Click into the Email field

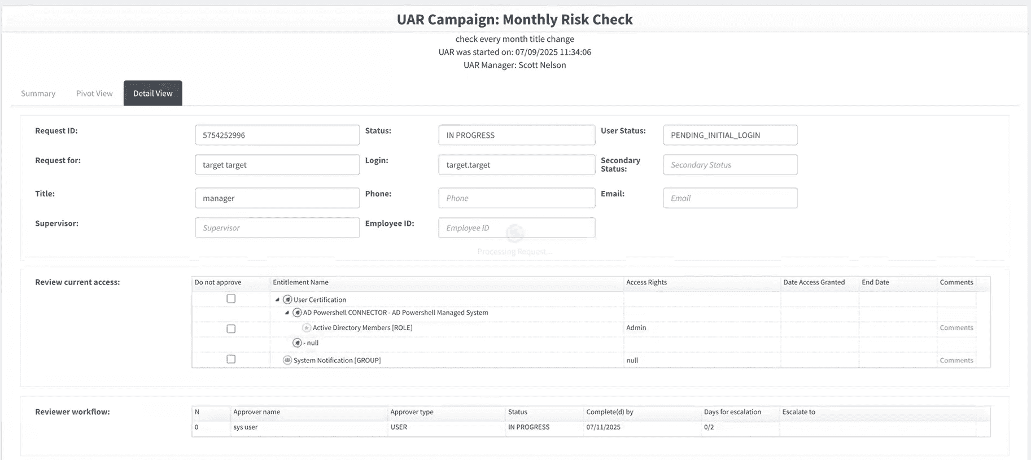(x=730, y=198)
